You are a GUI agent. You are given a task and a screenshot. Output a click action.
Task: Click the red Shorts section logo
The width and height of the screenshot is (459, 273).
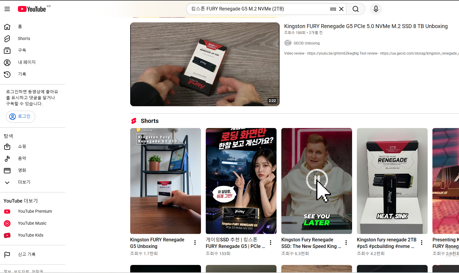(x=134, y=121)
